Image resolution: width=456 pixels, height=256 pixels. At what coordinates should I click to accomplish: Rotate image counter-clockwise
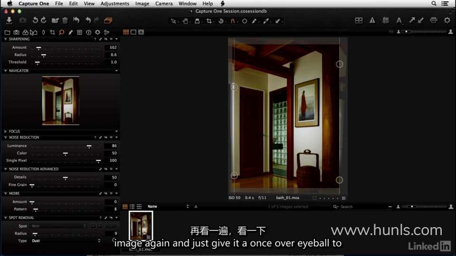tap(35, 20)
